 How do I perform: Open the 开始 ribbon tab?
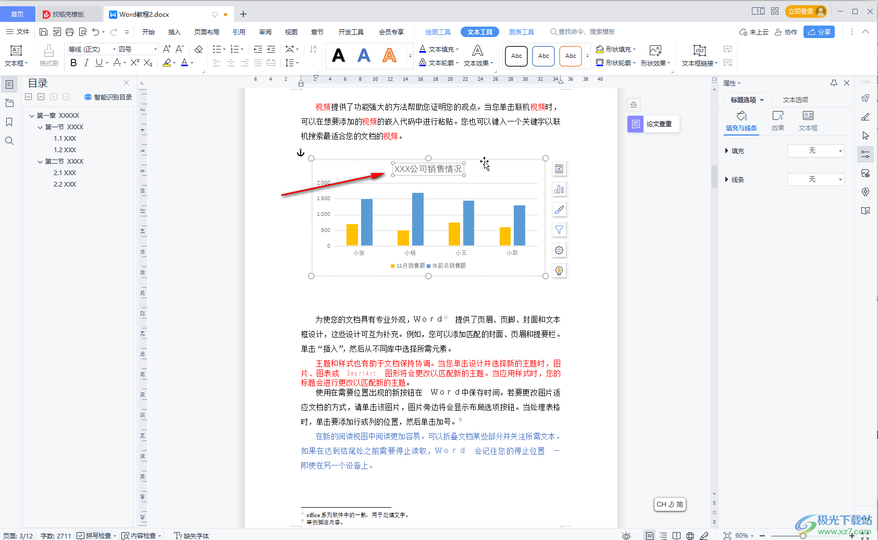pos(149,32)
